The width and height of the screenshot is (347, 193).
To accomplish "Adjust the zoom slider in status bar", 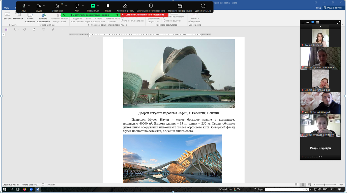I will tap(325, 185).
